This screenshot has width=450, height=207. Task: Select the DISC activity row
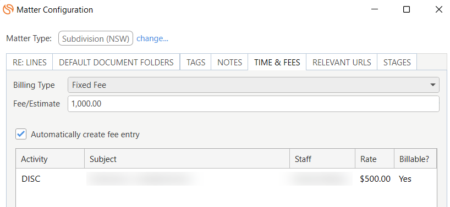click(x=226, y=179)
